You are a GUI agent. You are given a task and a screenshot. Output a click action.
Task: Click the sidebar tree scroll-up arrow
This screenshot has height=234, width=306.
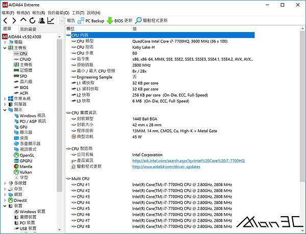pyautogui.click(x=60, y=37)
